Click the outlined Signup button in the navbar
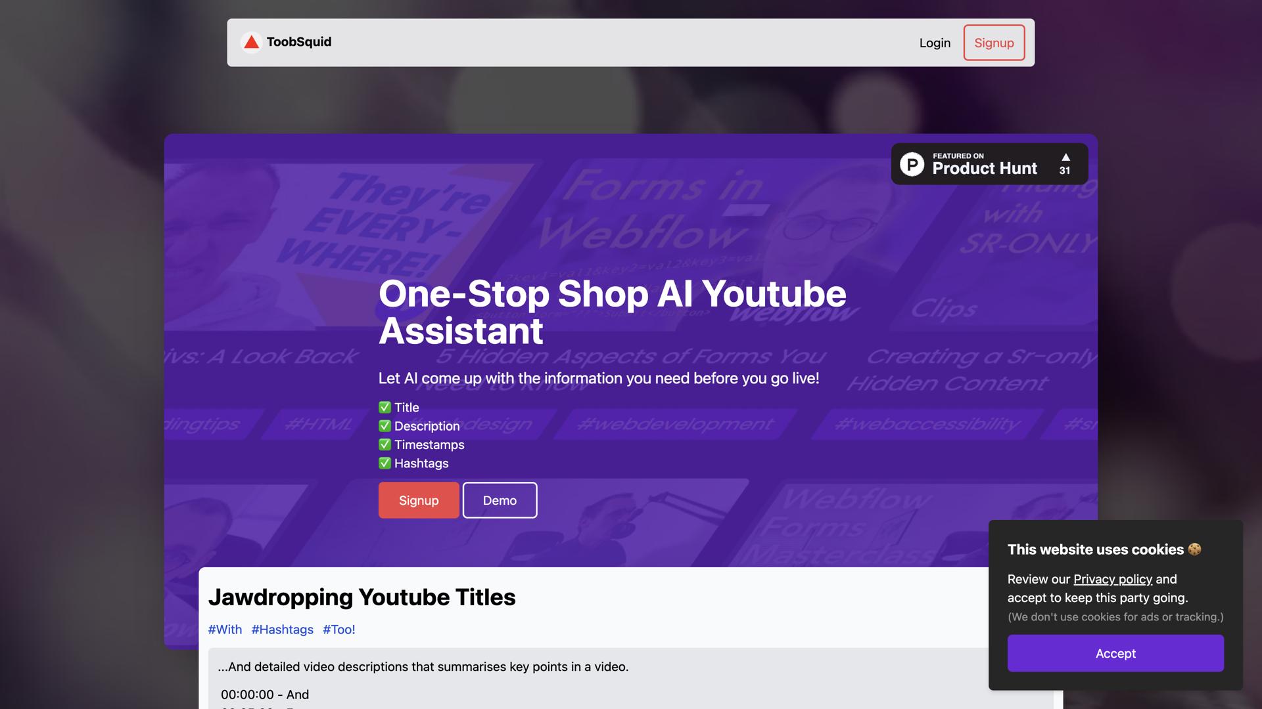1262x709 pixels. click(993, 43)
